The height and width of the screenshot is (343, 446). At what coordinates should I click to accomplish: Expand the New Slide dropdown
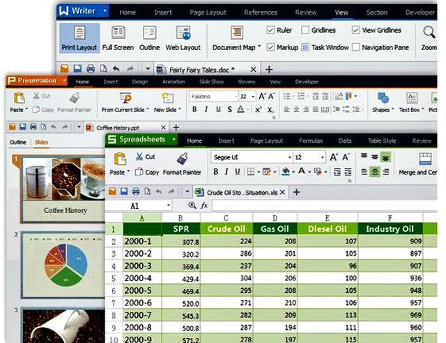tap(180, 109)
